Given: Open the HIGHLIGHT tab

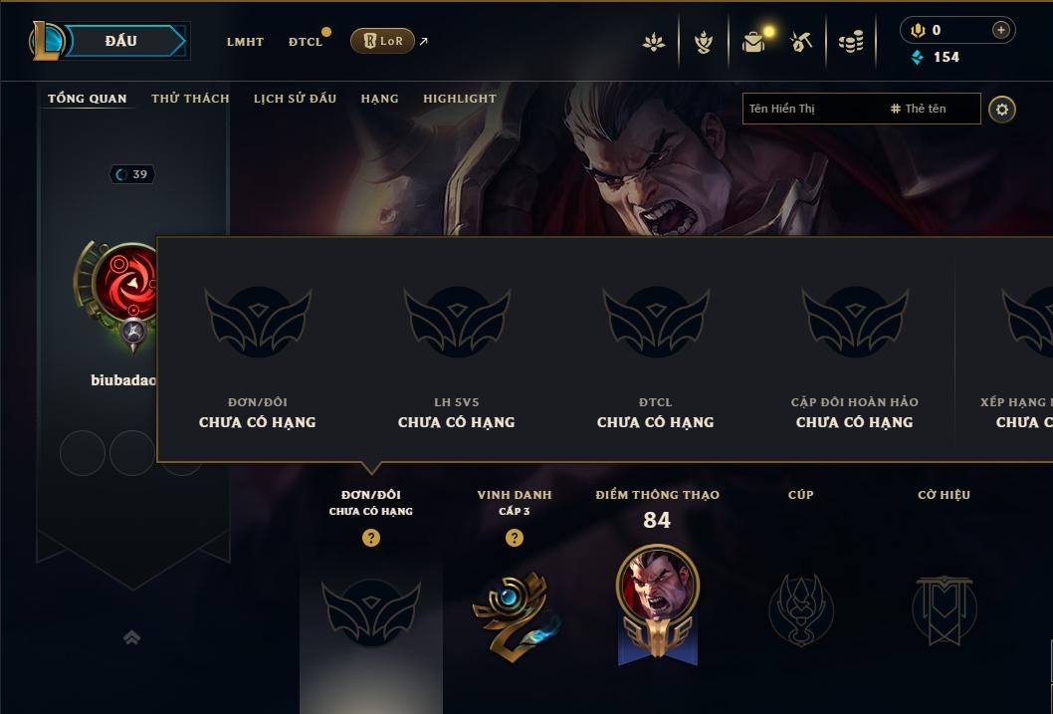Looking at the screenshot, I should pos(460,98).
